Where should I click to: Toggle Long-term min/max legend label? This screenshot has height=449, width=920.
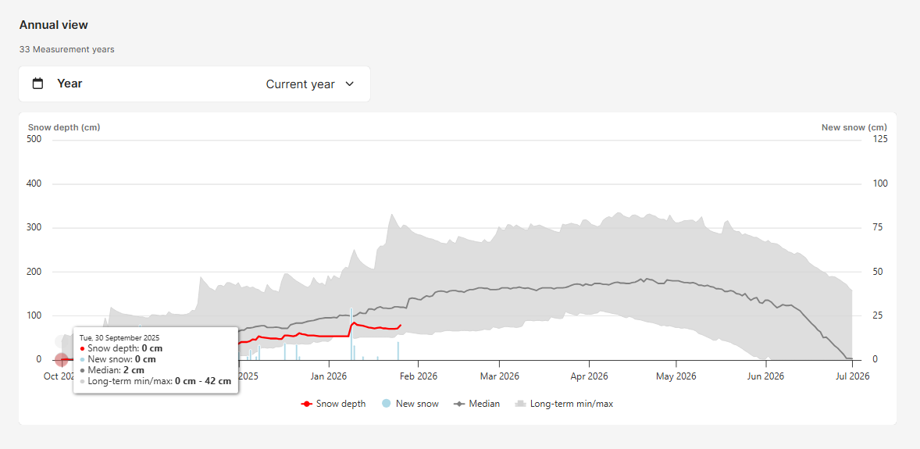point(571,404)
